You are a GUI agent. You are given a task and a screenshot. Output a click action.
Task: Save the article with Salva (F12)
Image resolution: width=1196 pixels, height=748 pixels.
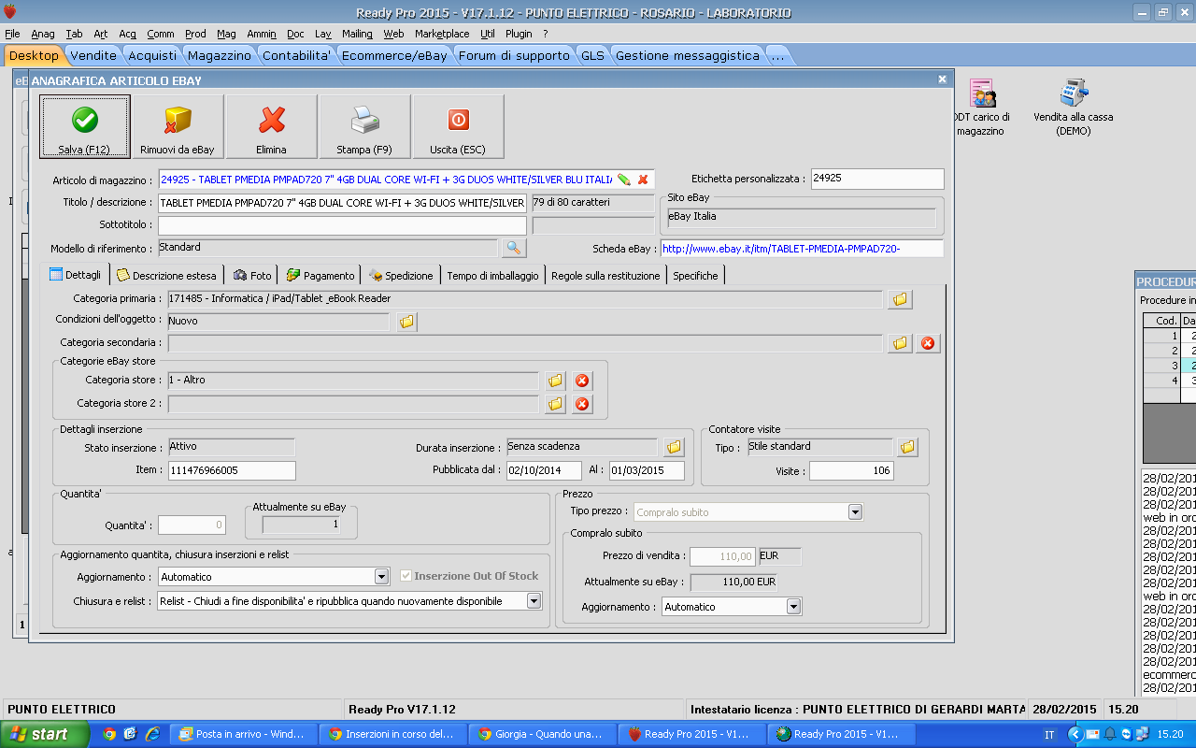(84, 127)
